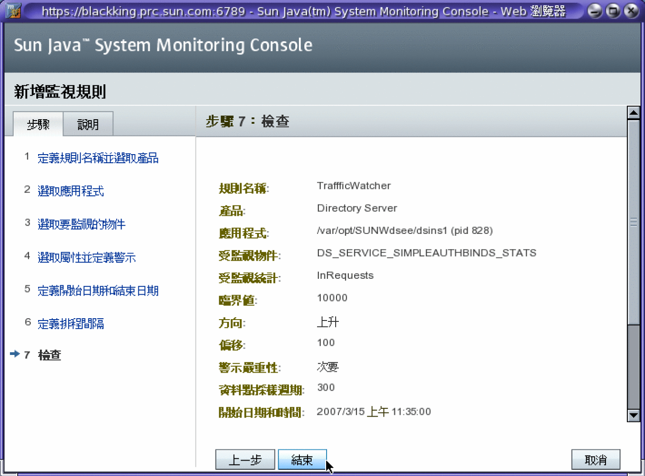Click the threshold value 10000
The height and width of the screenshot is (476, 645).
click(332, 298)
